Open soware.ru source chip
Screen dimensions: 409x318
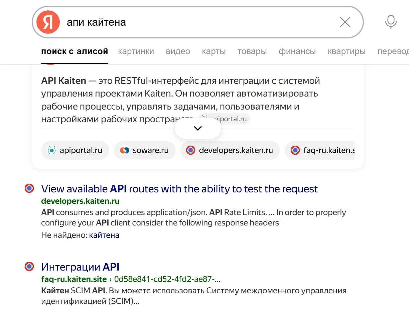144,150
